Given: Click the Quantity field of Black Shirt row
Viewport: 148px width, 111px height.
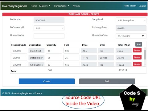Looking at the screenshot, I should tap(54, 51).
